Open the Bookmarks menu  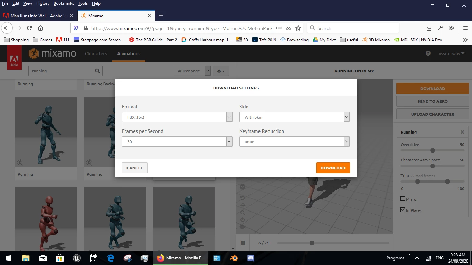[64, 3]
